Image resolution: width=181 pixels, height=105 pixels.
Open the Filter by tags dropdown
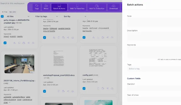[46, 16]
